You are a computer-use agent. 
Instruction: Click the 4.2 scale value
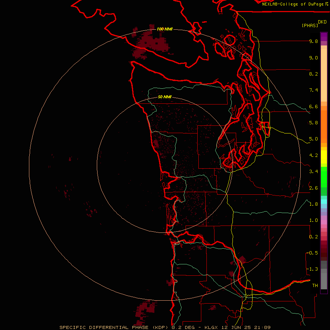[x=313, y=155]
